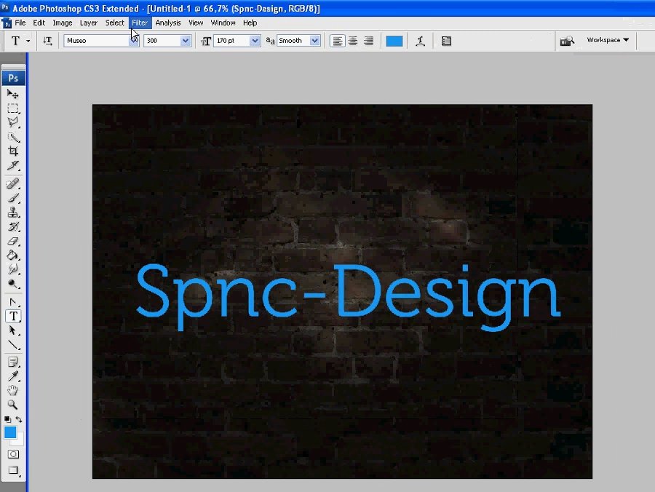Screen dimensions: 655x492
Task: Center align the text
Action: [353, 41]
